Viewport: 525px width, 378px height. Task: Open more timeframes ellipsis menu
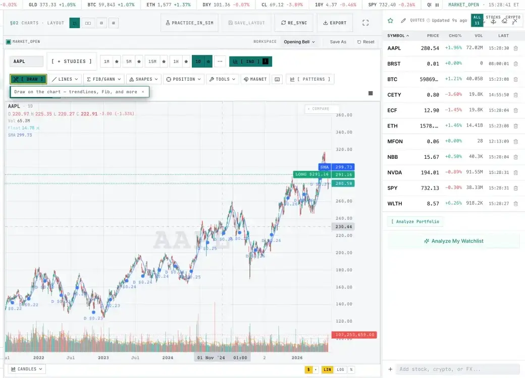coord(220,61)
